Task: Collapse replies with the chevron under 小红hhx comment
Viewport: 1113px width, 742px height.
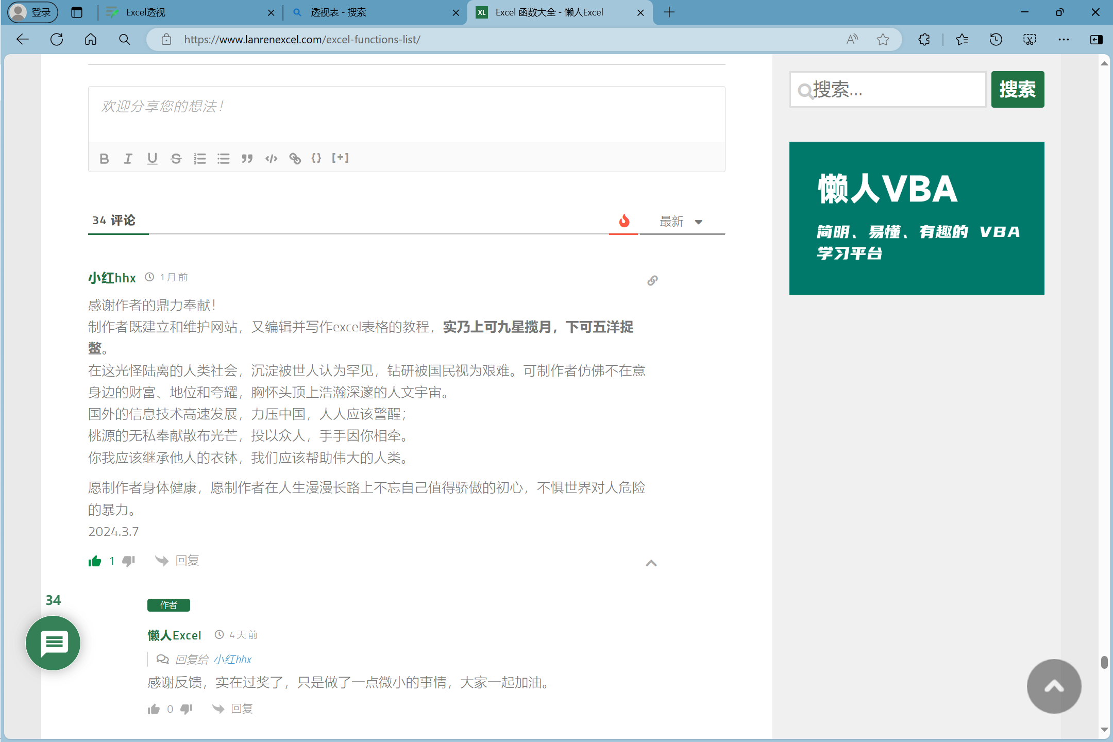Action: coord(651,563)
